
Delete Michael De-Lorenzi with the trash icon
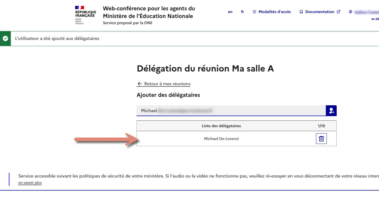click(321, 139)
